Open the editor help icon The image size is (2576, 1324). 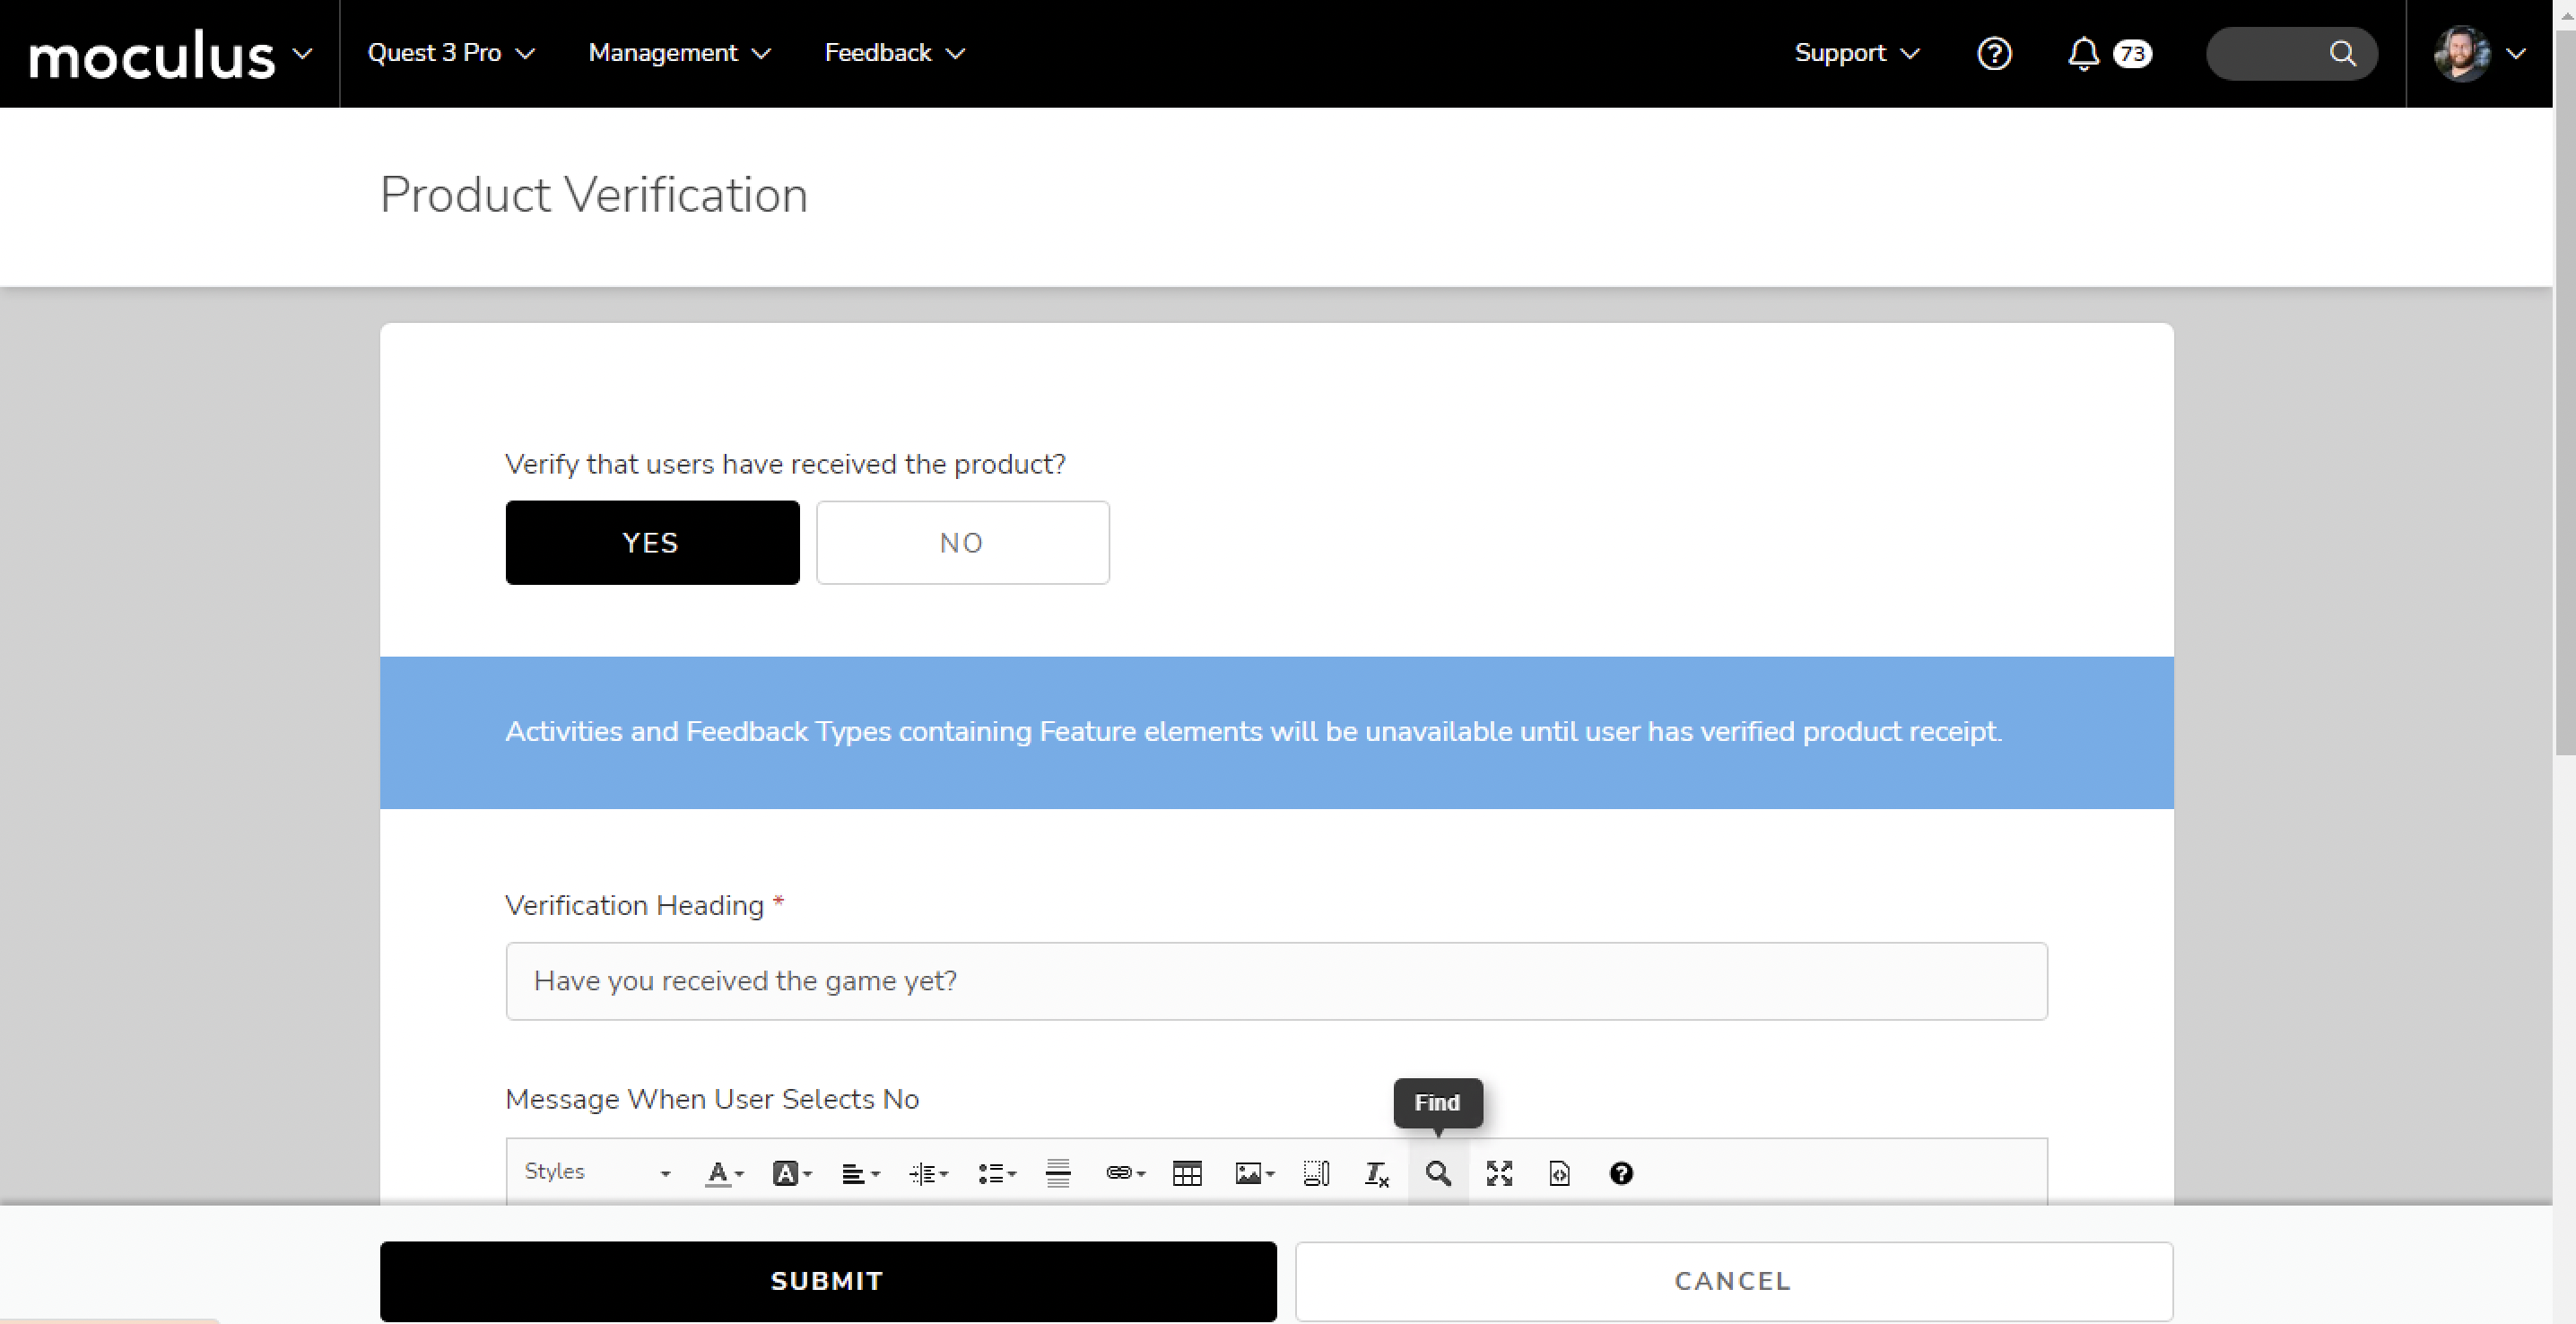pos(1621,1173)
